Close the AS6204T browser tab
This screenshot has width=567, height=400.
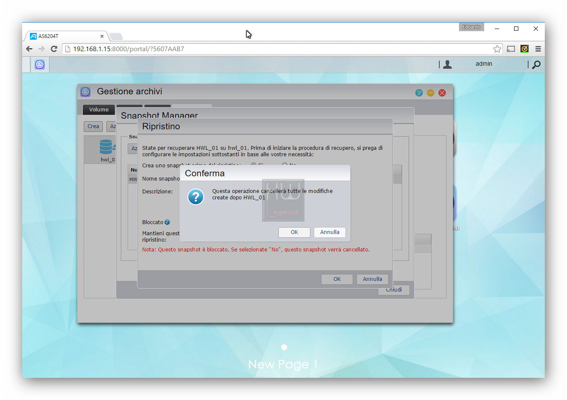[x=102, y=36]
